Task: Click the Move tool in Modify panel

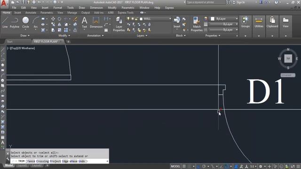Action: pyautogui.click(x=53, y=19)
